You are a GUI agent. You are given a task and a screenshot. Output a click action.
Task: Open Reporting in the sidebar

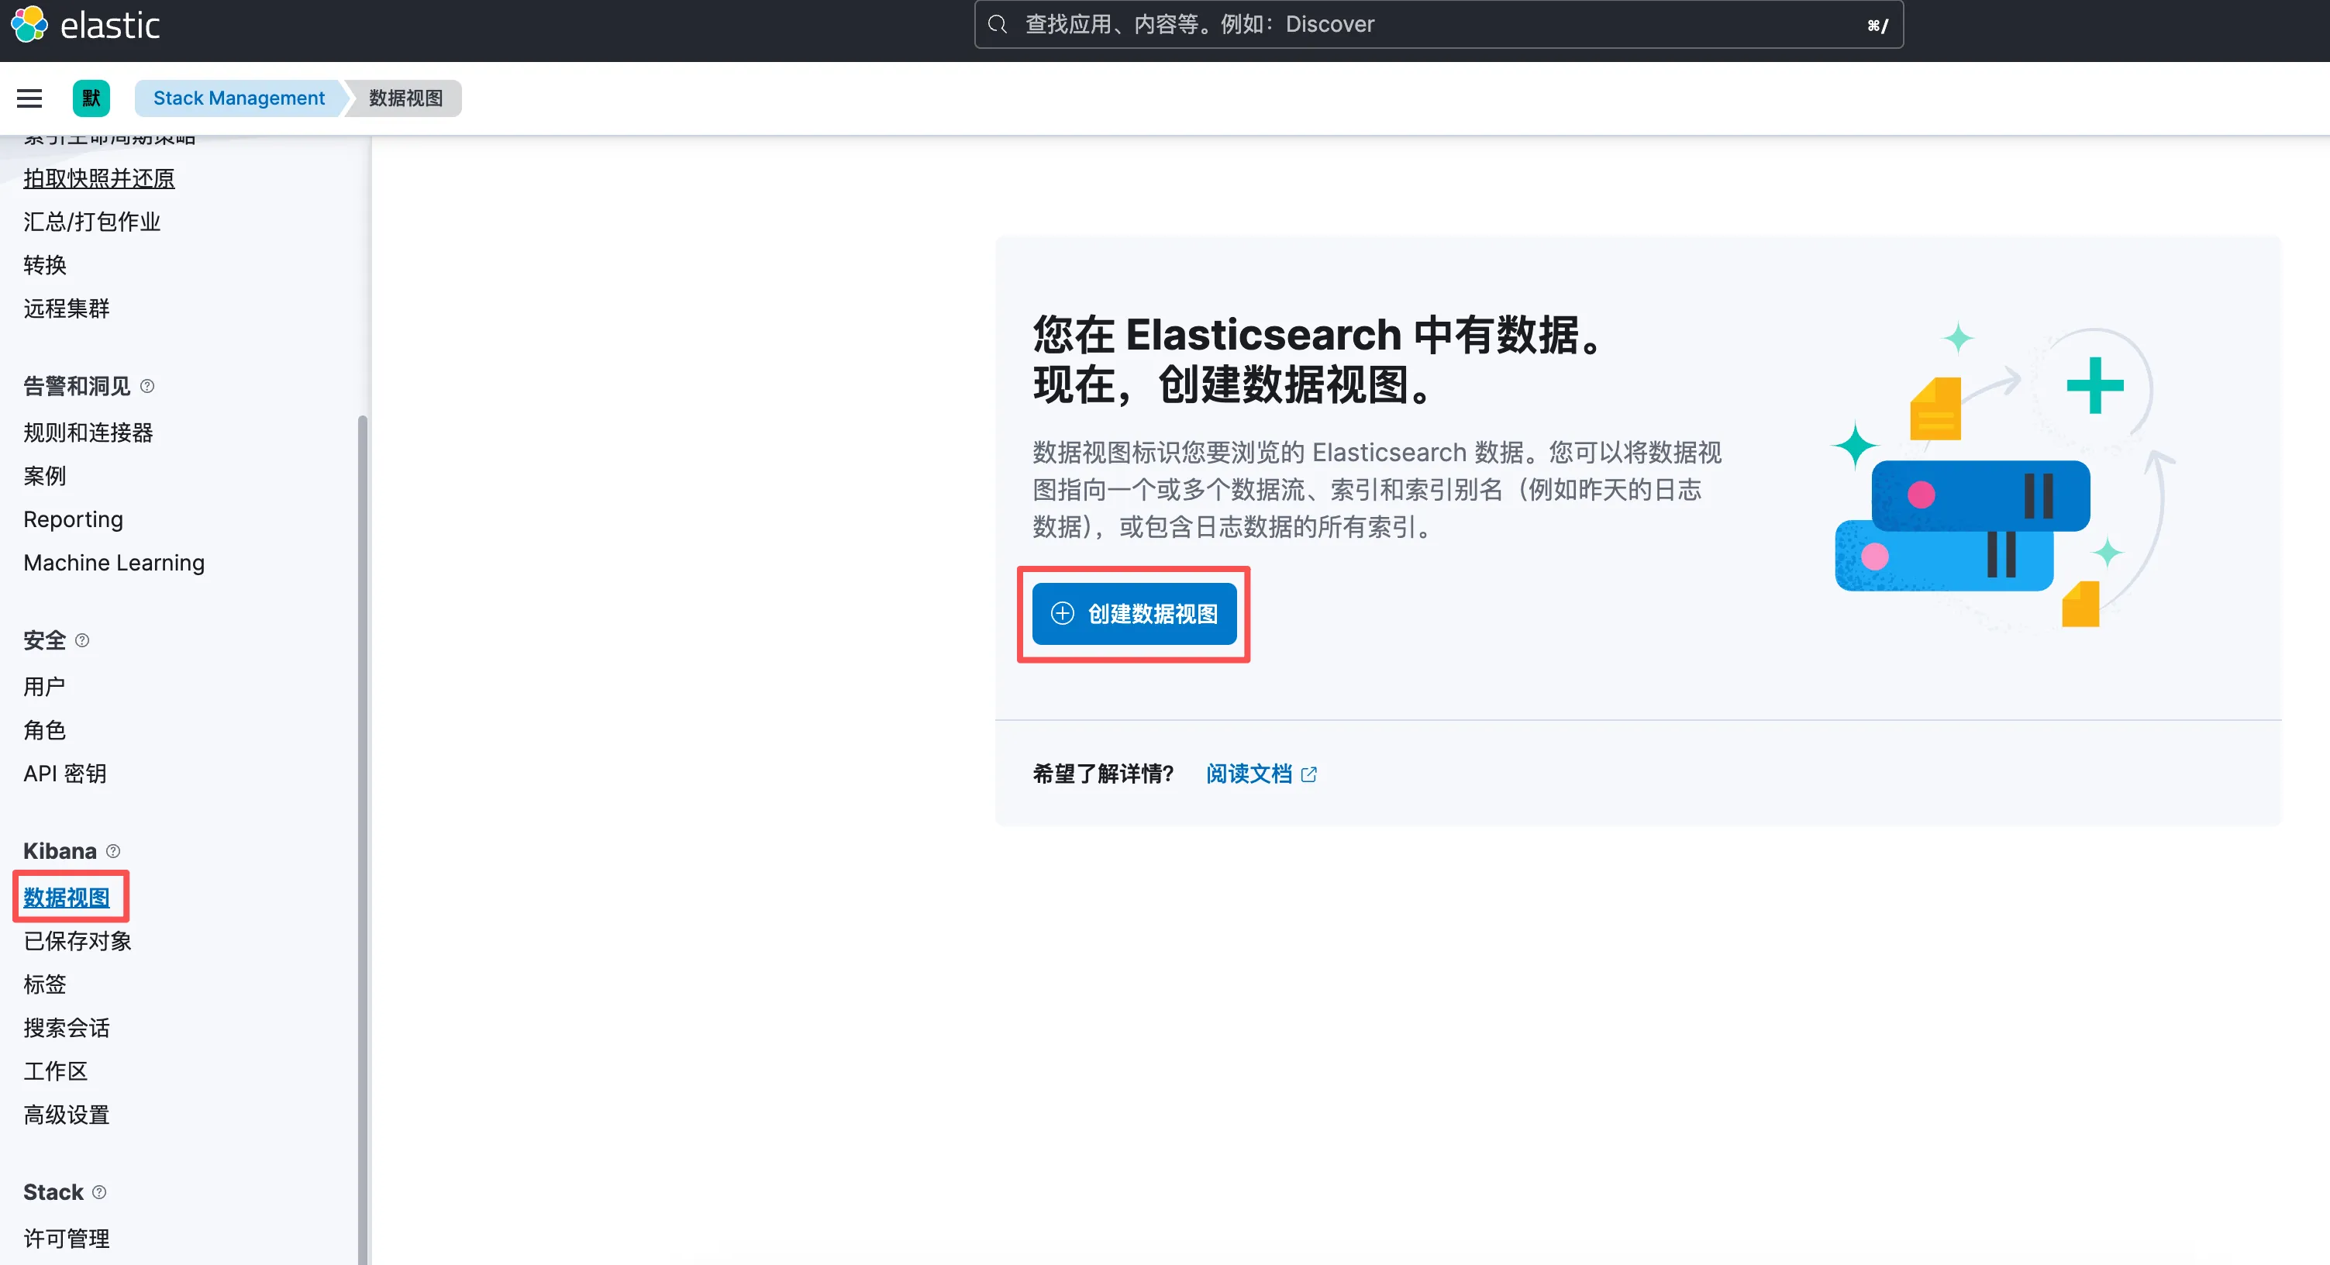coord(74,519)
